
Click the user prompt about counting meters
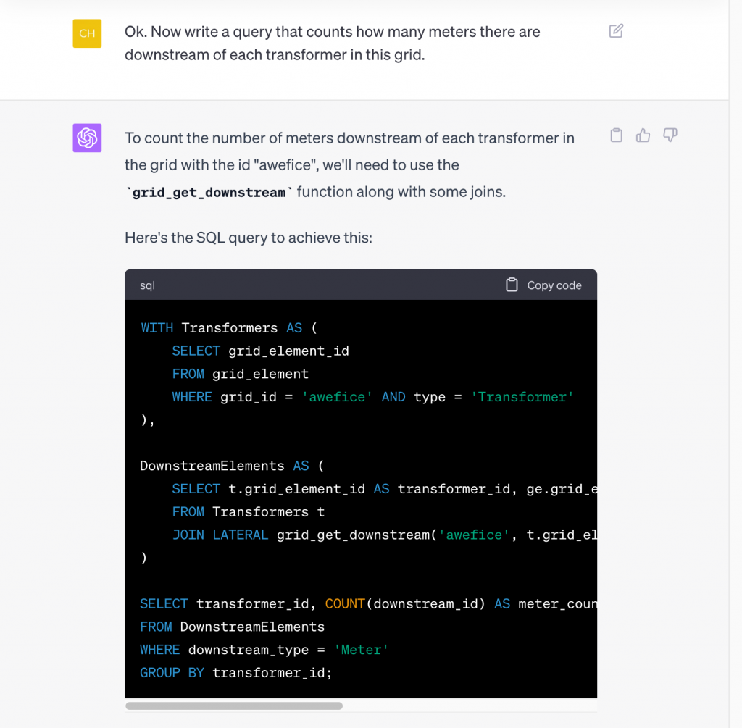tap(332, 43)
